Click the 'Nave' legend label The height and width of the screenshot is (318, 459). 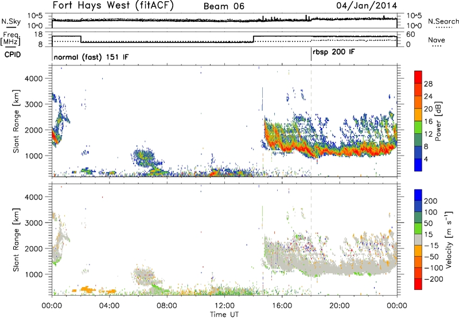436,40
